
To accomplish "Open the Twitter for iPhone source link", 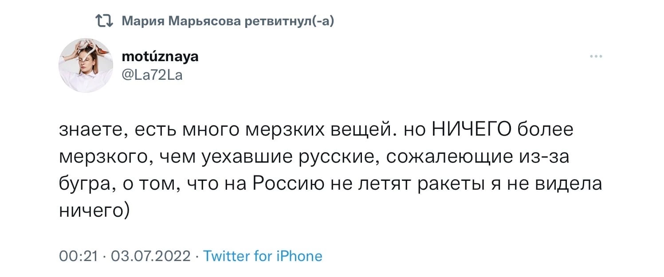I will point(263,256).
